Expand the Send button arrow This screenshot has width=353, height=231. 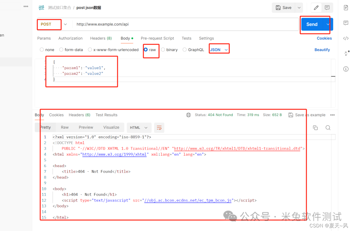pyautogui.click(x=328, y=24)
